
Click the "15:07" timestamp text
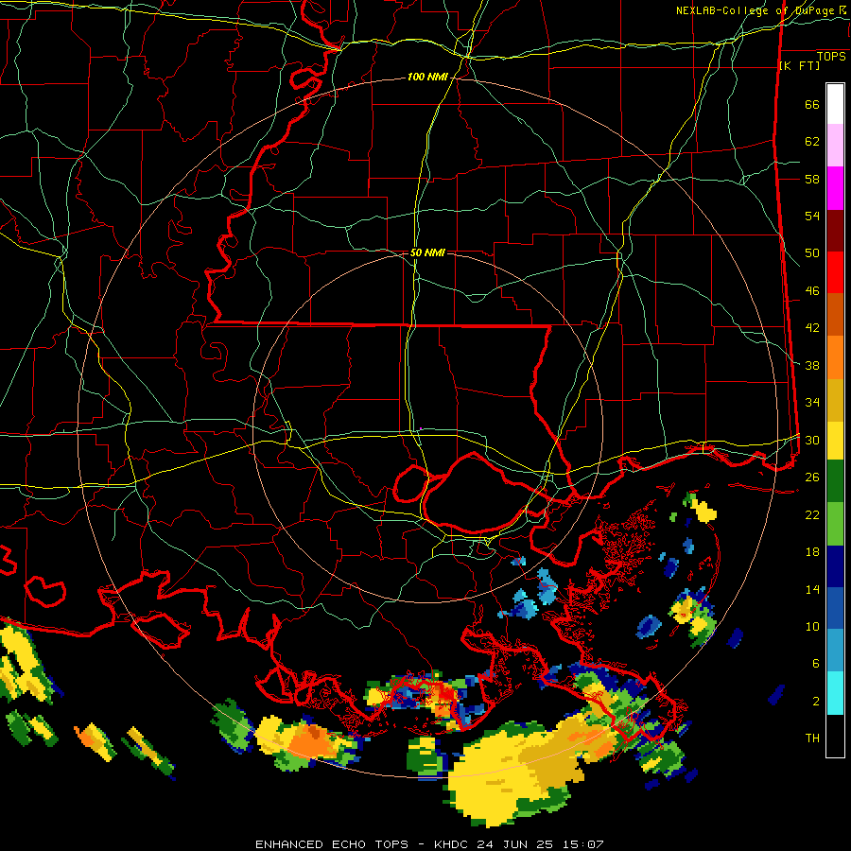point(582,844)
